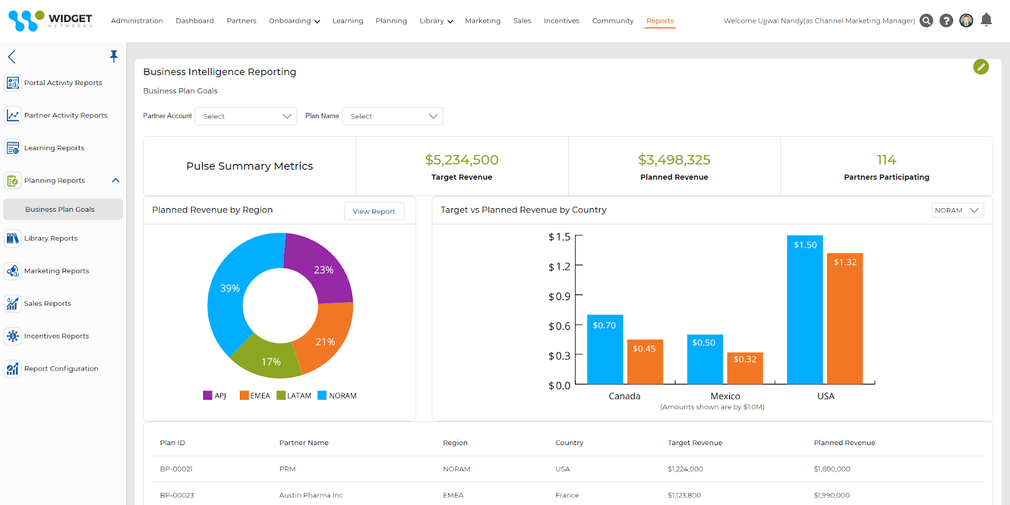Open the Learning menu item
Image resolution: width=1010 pixels, height=505 pixels.
coord(348,21)
